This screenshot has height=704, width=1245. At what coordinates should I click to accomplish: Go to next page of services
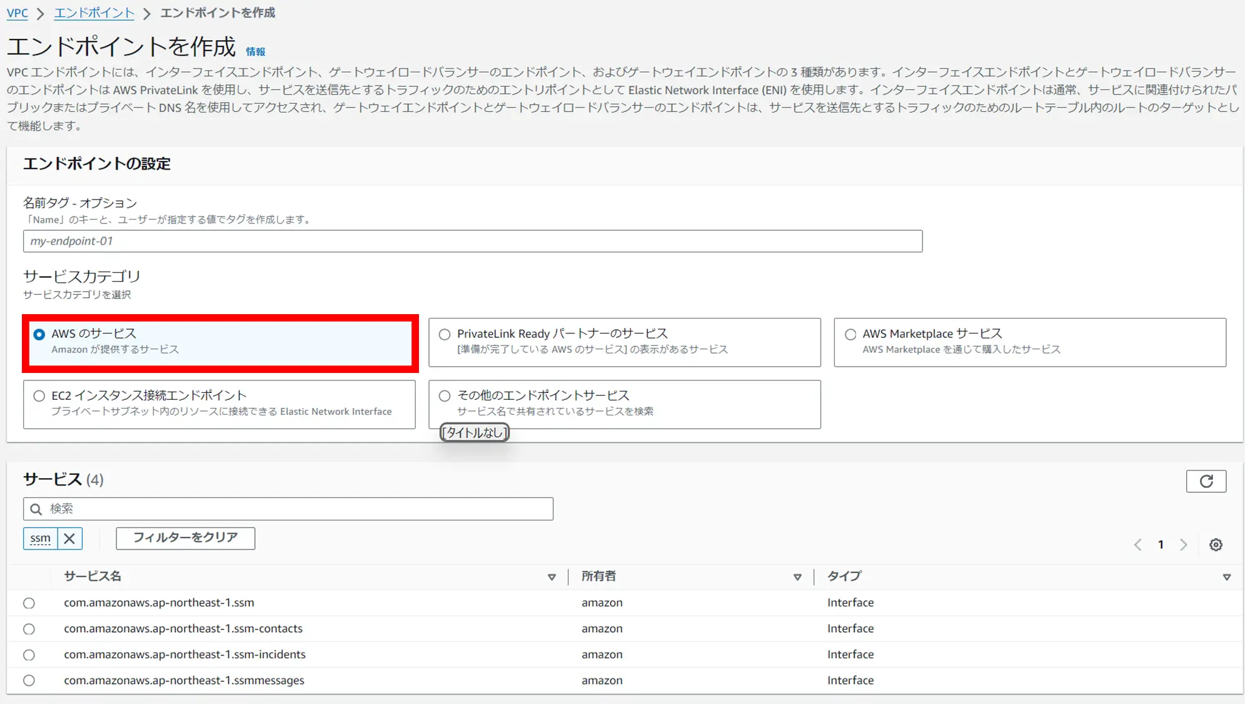tap(1183, 544)
